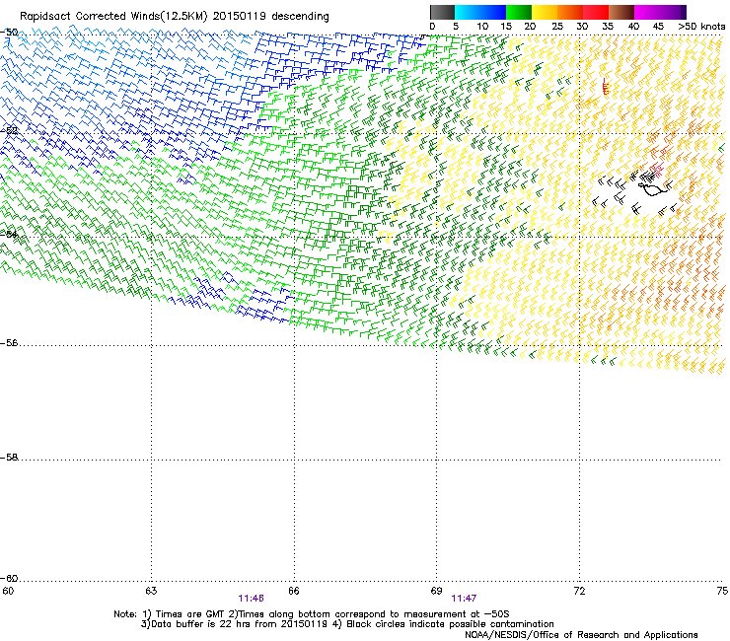Click the blue 10-15 knots legend color
Screen dimensions: 730x641
click(x=493, y=12)
